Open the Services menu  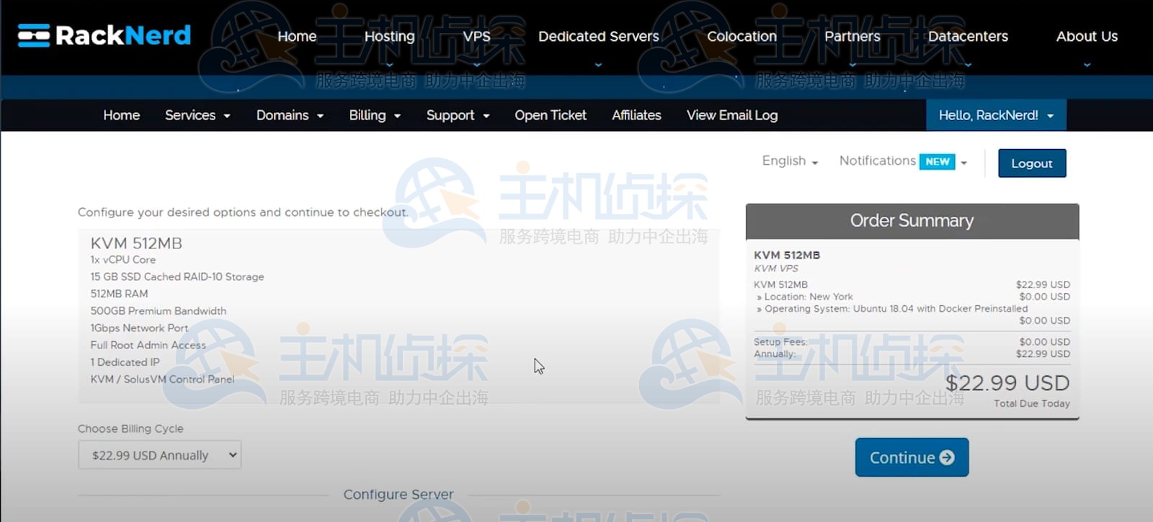coord(197,115)
